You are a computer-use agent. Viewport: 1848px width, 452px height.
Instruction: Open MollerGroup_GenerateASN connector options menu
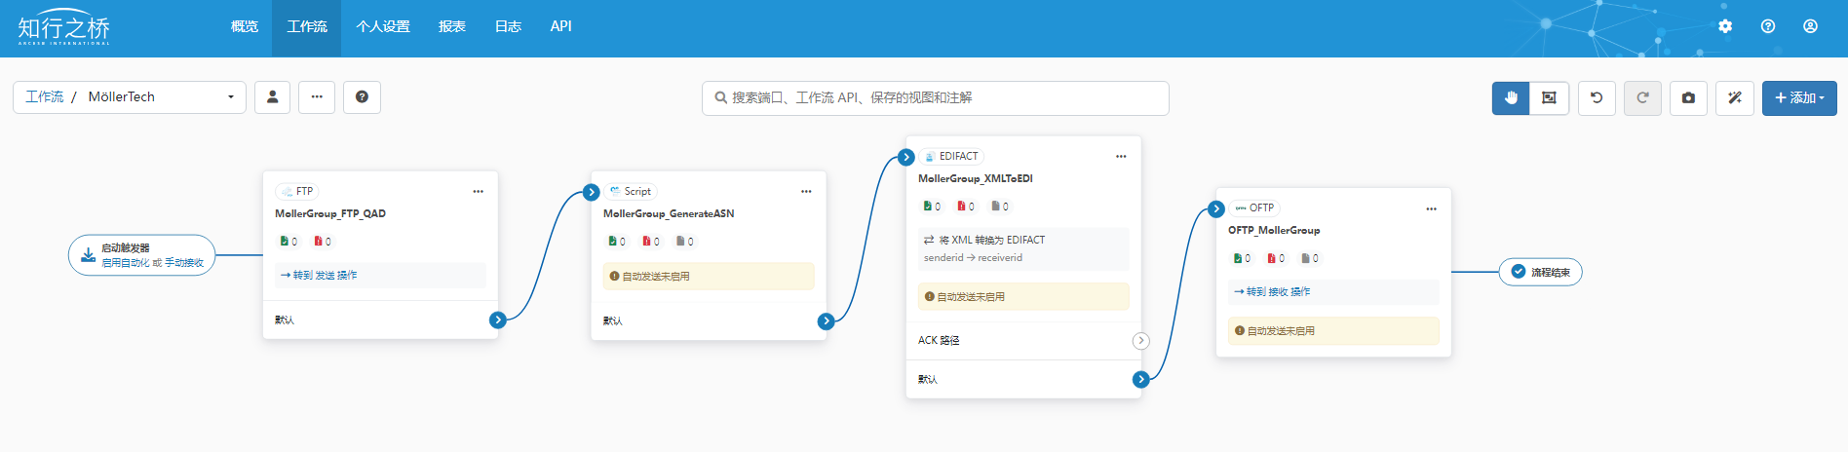[x=806, y=192]
